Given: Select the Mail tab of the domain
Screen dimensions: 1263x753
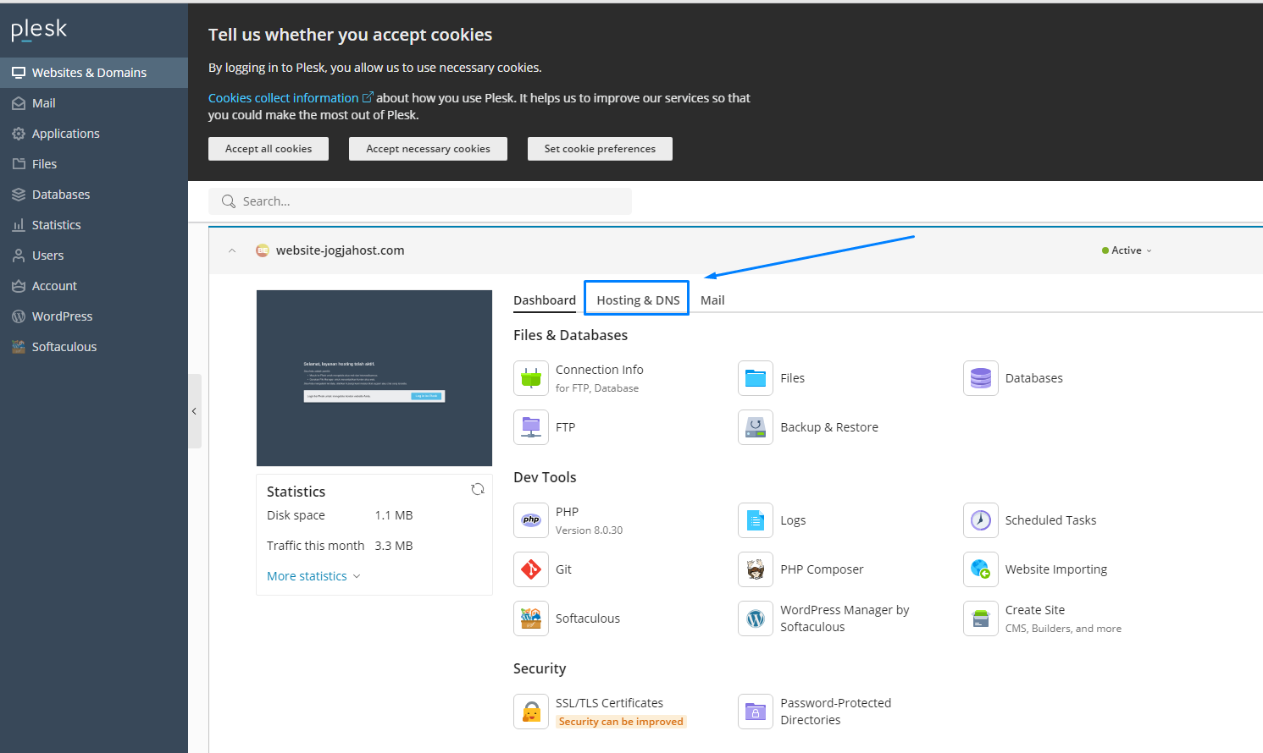Looking at the screenshot, I should coord(712,300).
